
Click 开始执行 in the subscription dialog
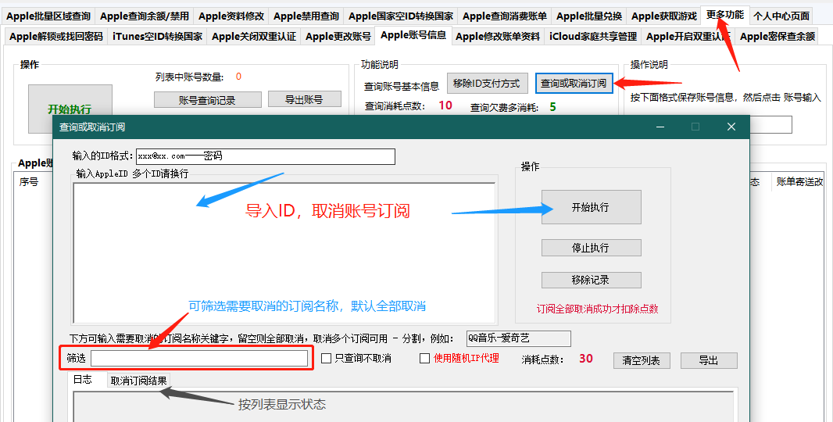[x=592, y=207]
